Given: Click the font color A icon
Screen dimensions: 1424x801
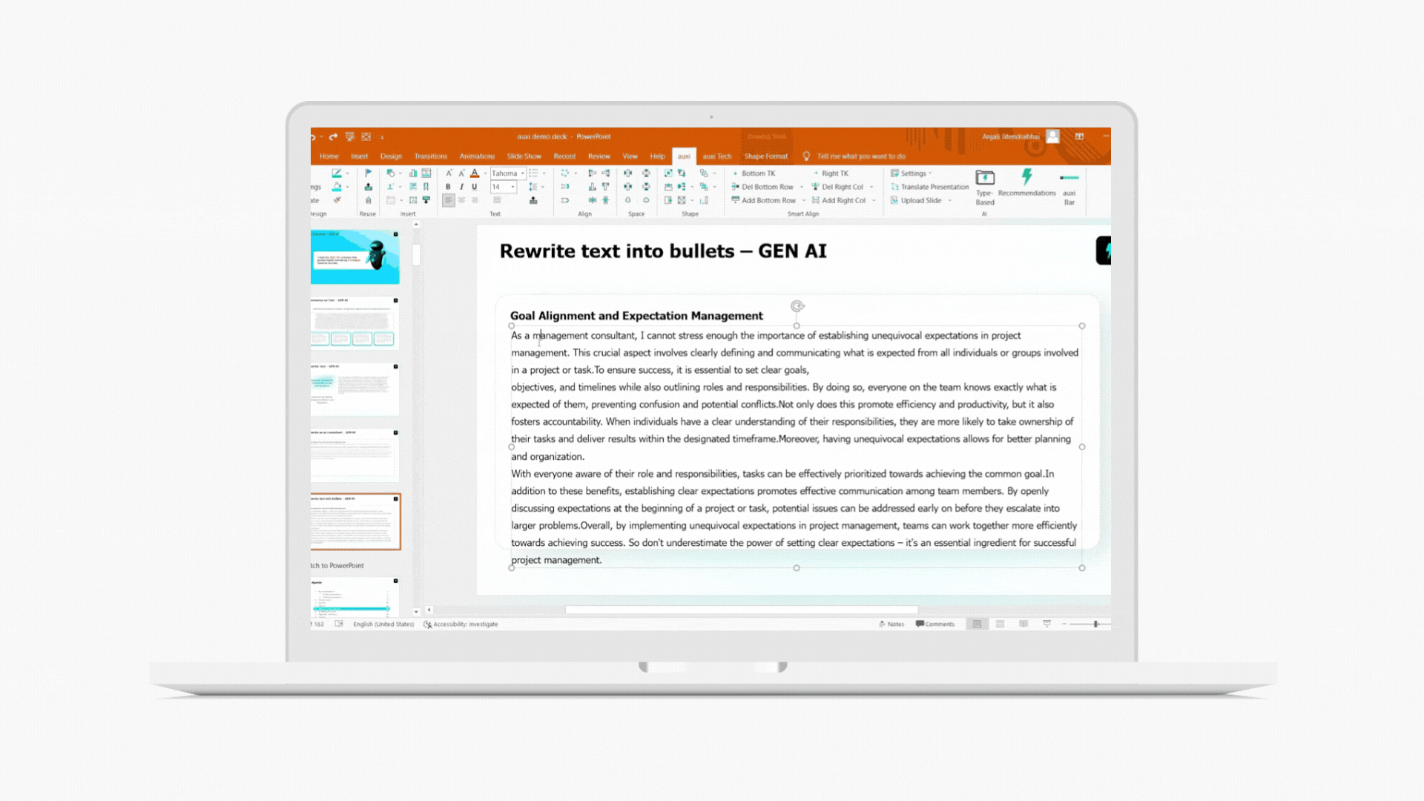Looking at the screenshot, I should coord(475,174).
